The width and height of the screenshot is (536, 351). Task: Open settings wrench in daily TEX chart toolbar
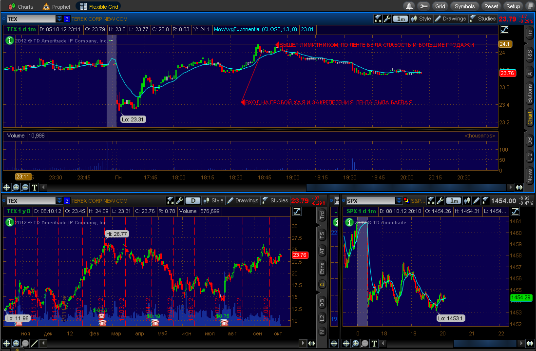(x=179, y=200)
